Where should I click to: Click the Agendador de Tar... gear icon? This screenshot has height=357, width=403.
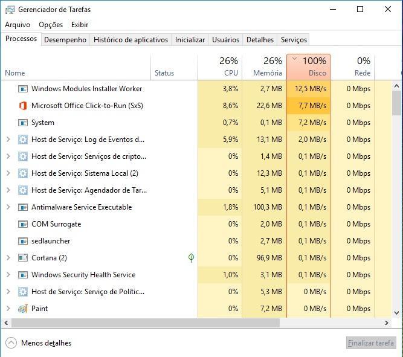pos(23,190)
